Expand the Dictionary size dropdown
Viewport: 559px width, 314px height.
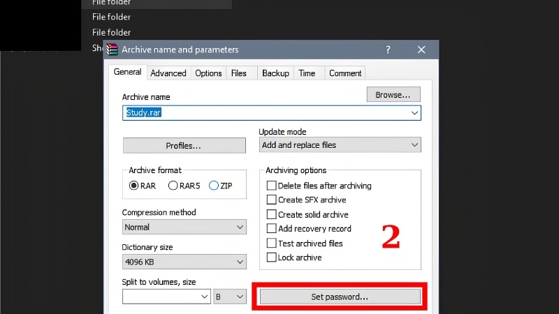click(x=184, y=262)
